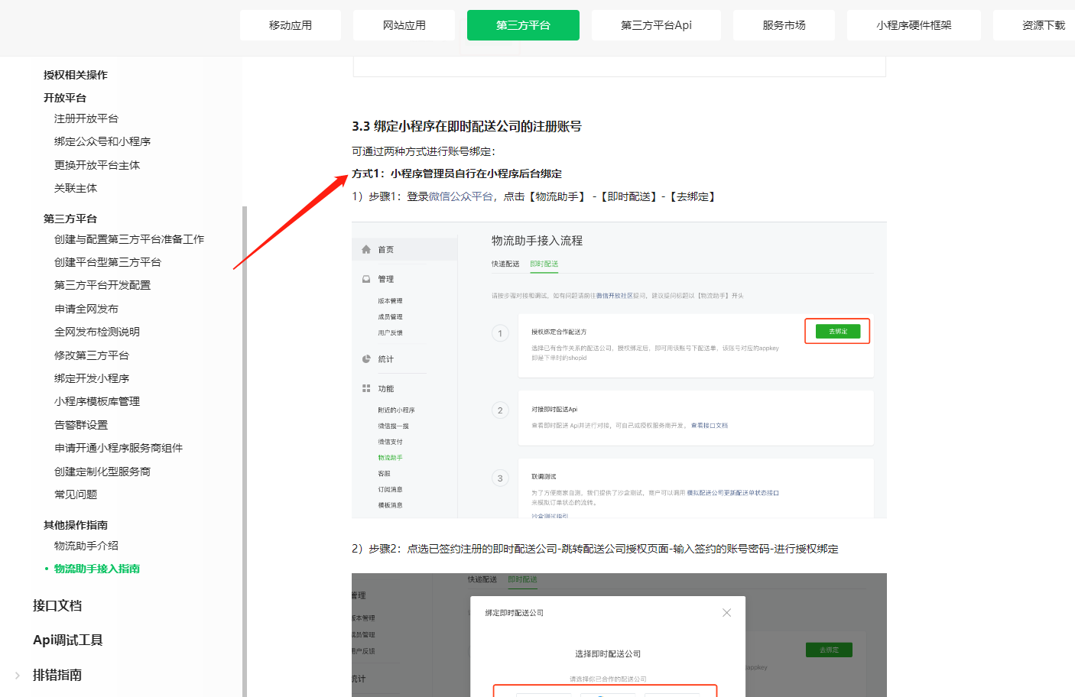The width and height of the screenshot is (1075, 697).
Task: Open the 移动应用 tab
Action: pos(291,25)
